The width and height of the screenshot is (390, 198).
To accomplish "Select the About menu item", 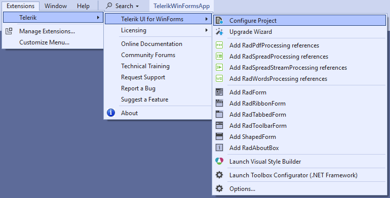I will tap(158, 113).
